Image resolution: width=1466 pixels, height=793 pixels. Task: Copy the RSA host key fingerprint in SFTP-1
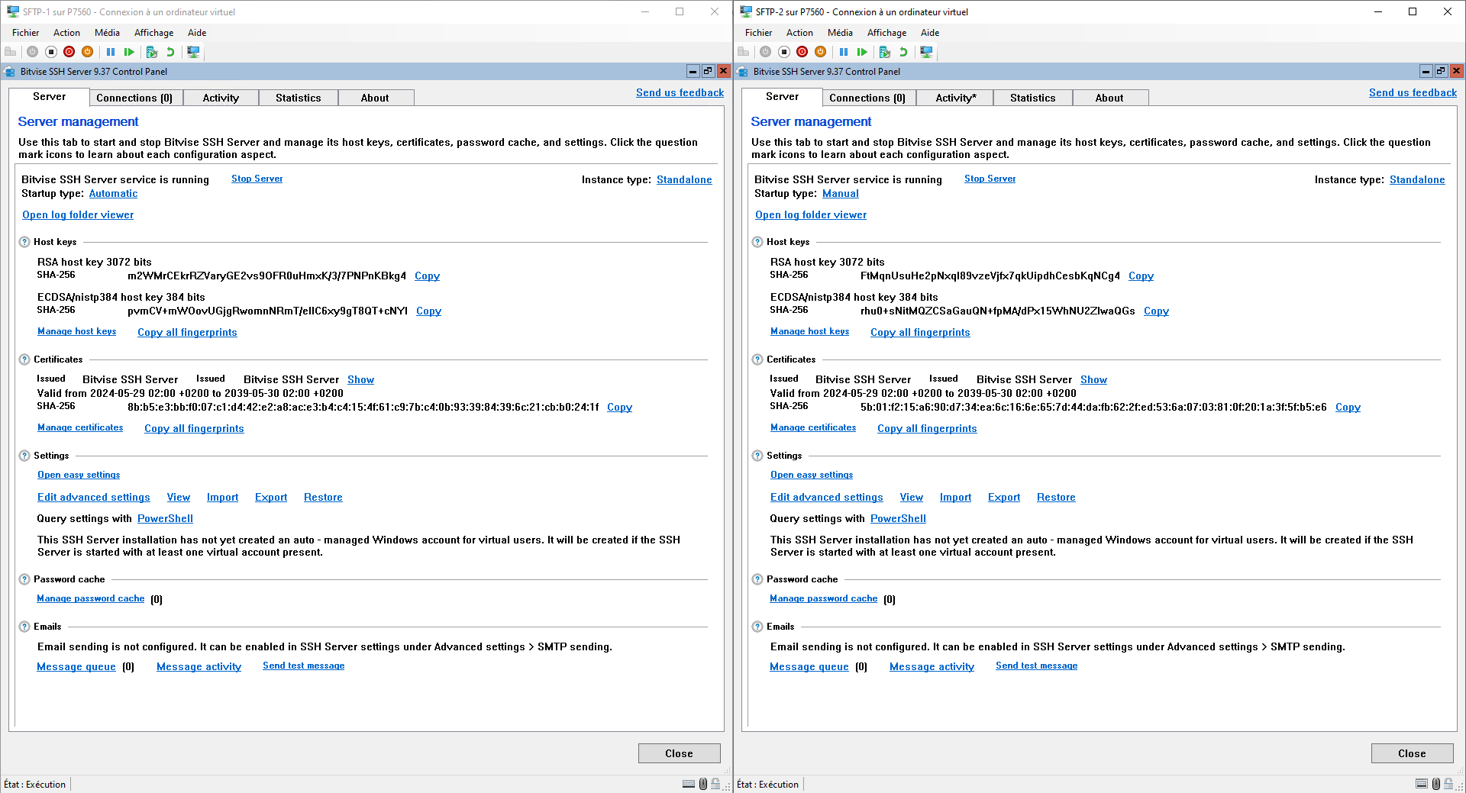point(427,276)
